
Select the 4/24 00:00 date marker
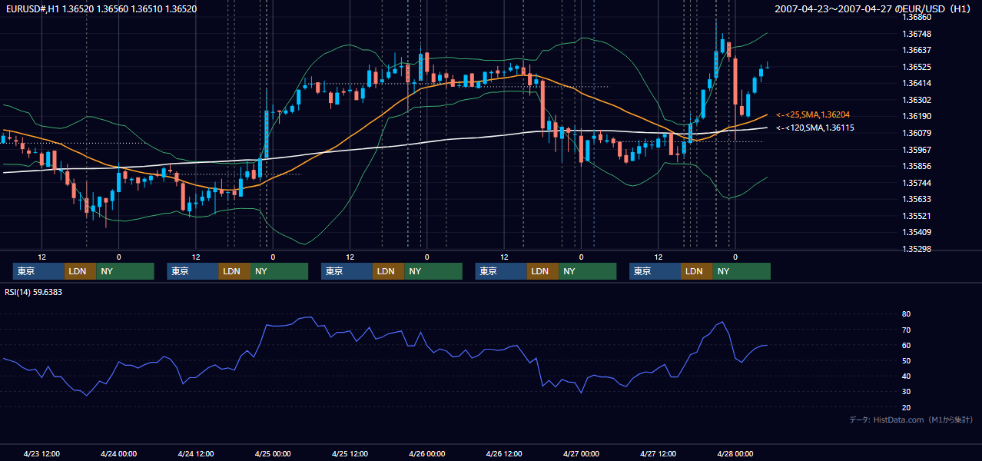click(118, 453)
